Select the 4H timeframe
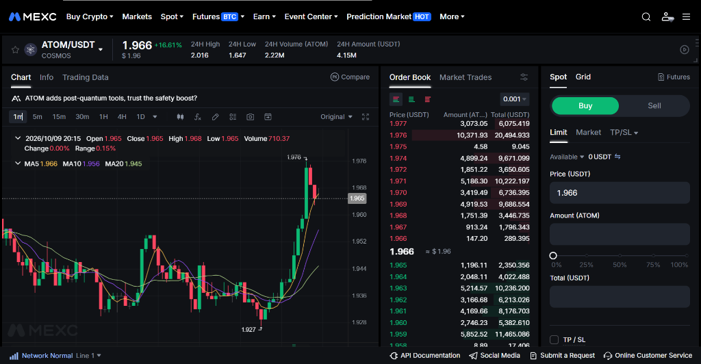 122,117
